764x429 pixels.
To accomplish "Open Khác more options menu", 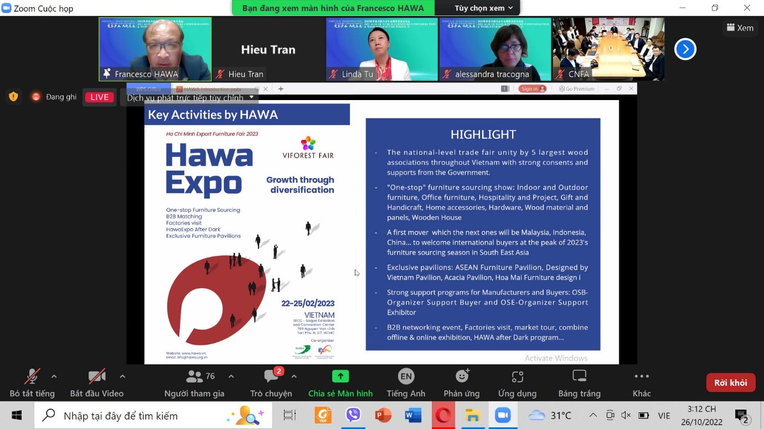I will click(x=642, y=383).
